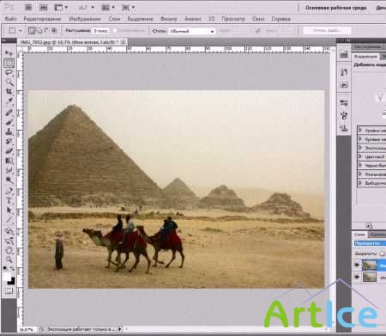Viewport: 386px width, 336px height.
Task: Click the Основная рабочая среда workspace button
Action: 335,8
